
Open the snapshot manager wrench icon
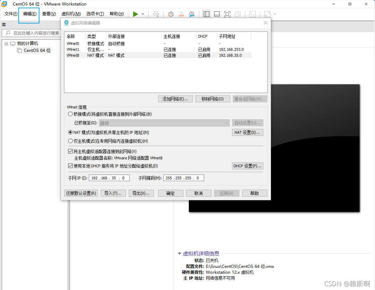tap(192, 14)
